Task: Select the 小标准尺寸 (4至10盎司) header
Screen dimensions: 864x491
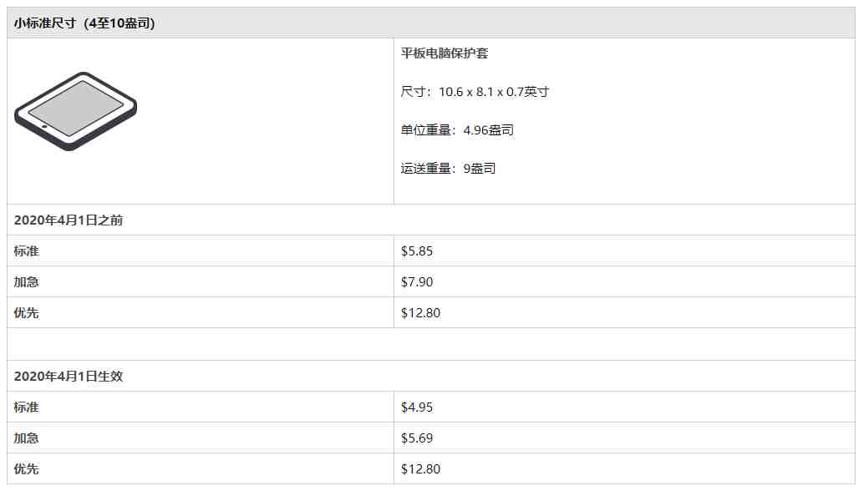Action: tap(84, 23)
